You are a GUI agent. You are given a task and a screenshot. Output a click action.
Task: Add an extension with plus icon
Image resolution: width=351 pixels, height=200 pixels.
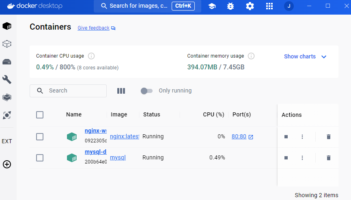coord(7,164)
